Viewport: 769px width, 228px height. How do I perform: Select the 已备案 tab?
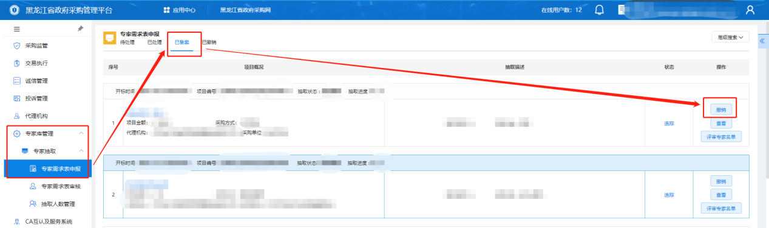coord(181,42)
